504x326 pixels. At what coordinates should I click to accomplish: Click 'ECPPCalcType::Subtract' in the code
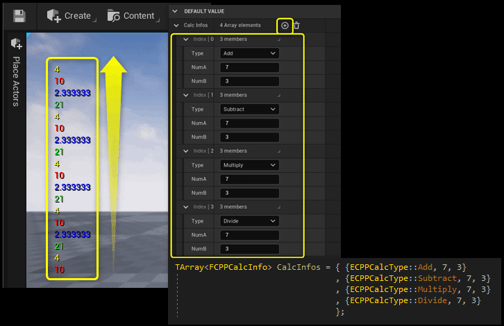pyautogui.click(x=403, y=278)
